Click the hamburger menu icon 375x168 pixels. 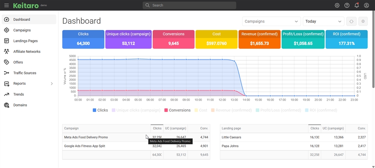[x=6, y=5]
